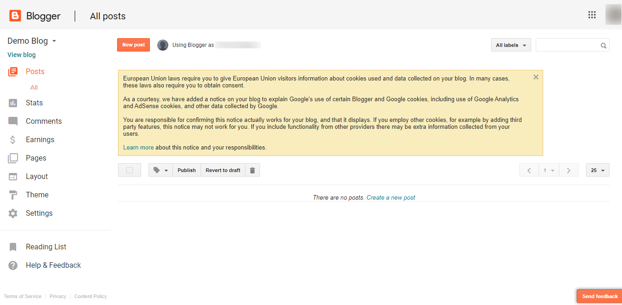
Task: Click the Help question mark icon
Action: pyautogui.click(x=13, y=265)
